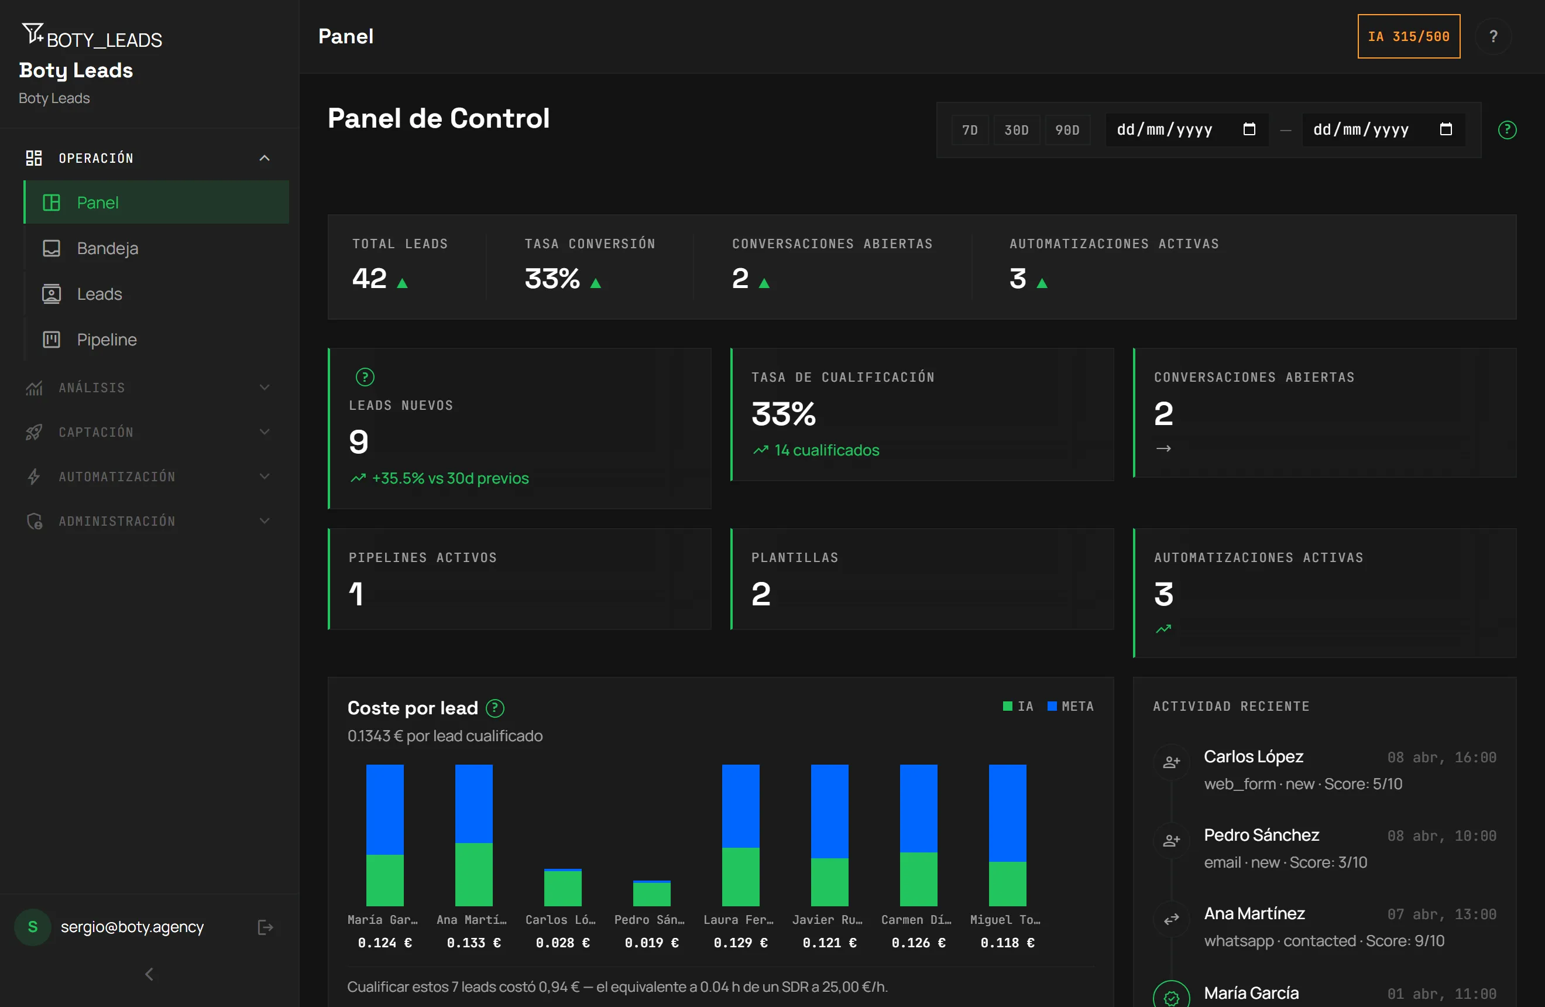
Task: Click the Bandeja inbox icon
Action: click(x=51, y=248)
